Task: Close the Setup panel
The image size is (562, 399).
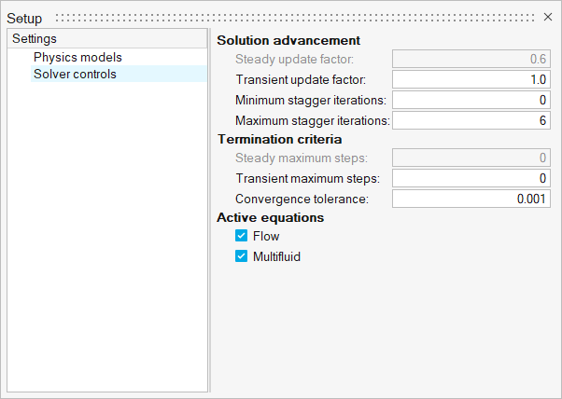Action: coord(548,17)
